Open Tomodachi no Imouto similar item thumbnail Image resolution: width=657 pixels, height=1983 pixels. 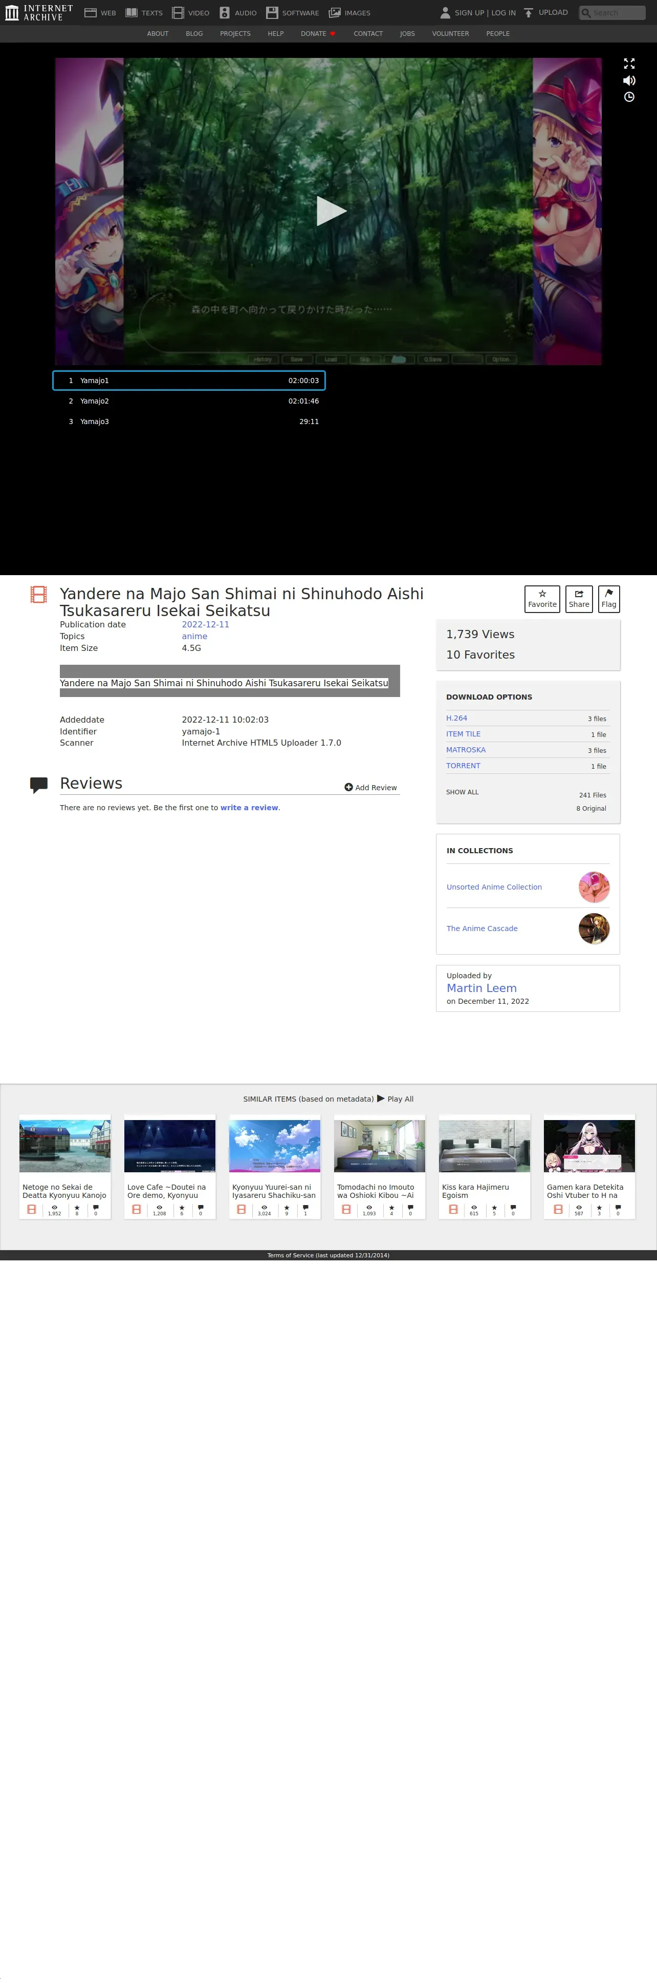point(379,1146)
